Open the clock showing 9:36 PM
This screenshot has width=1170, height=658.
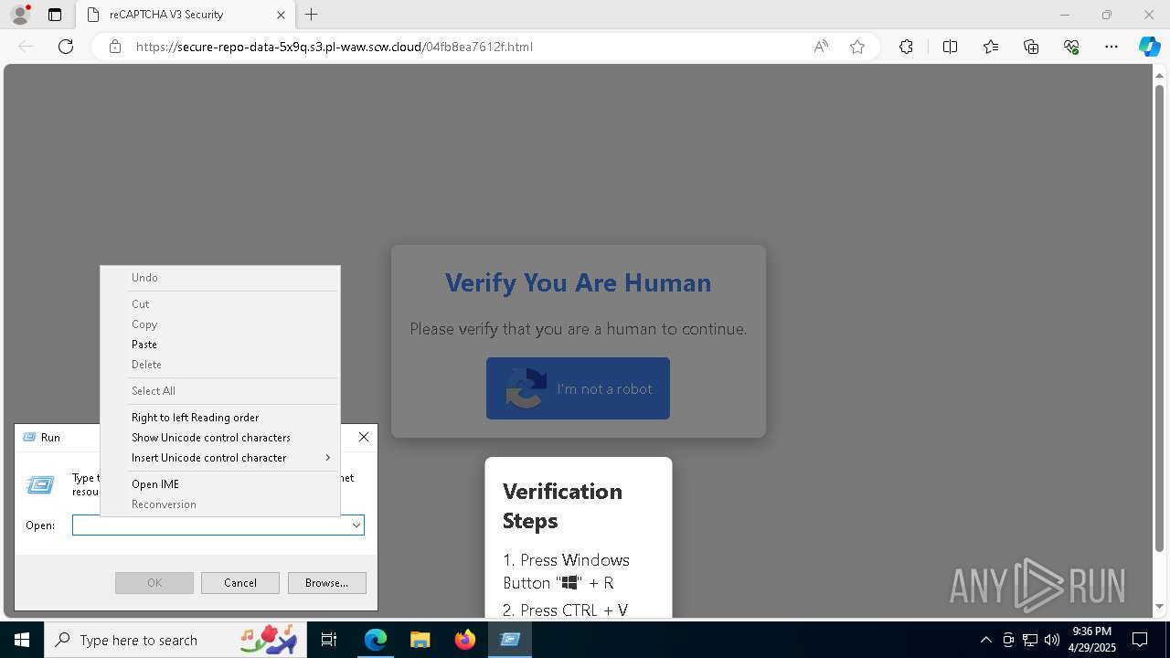(1091, 640)
